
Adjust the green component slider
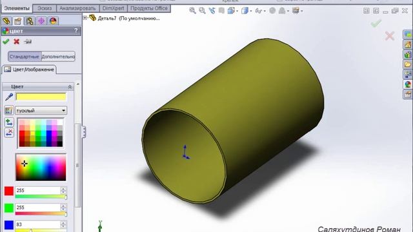(x=41, y=214)
